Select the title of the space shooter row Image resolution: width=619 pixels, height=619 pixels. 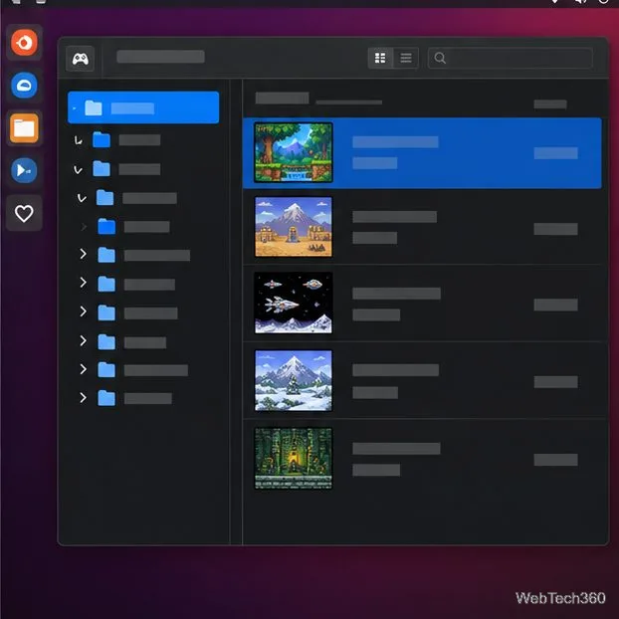pyautogui.click(x=396, y=294)
